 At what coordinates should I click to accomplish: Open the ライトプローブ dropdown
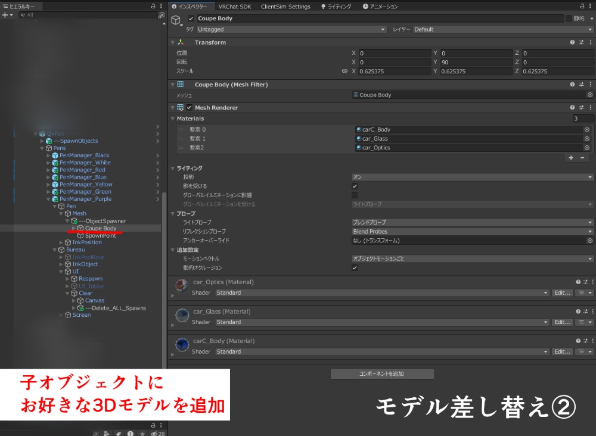tap(471, 222)
